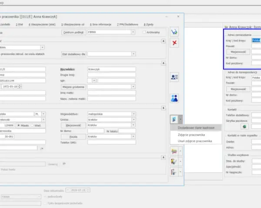Save the employee form with the disk icon
The width and height of the screenshot is (261, 208).
[x=174, y=32]
